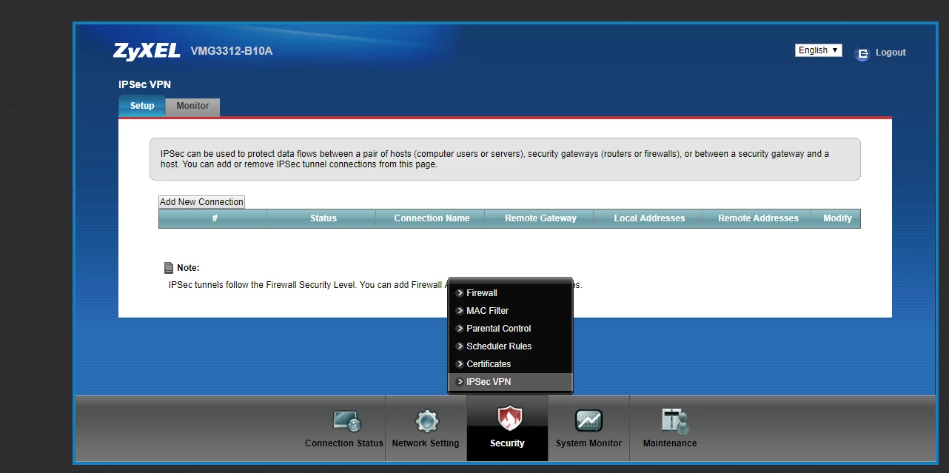Image resolution: width=949 pixels, height=473 pixels.
Task: Click the Connection Status label
Action: click(x=344, y=443)
